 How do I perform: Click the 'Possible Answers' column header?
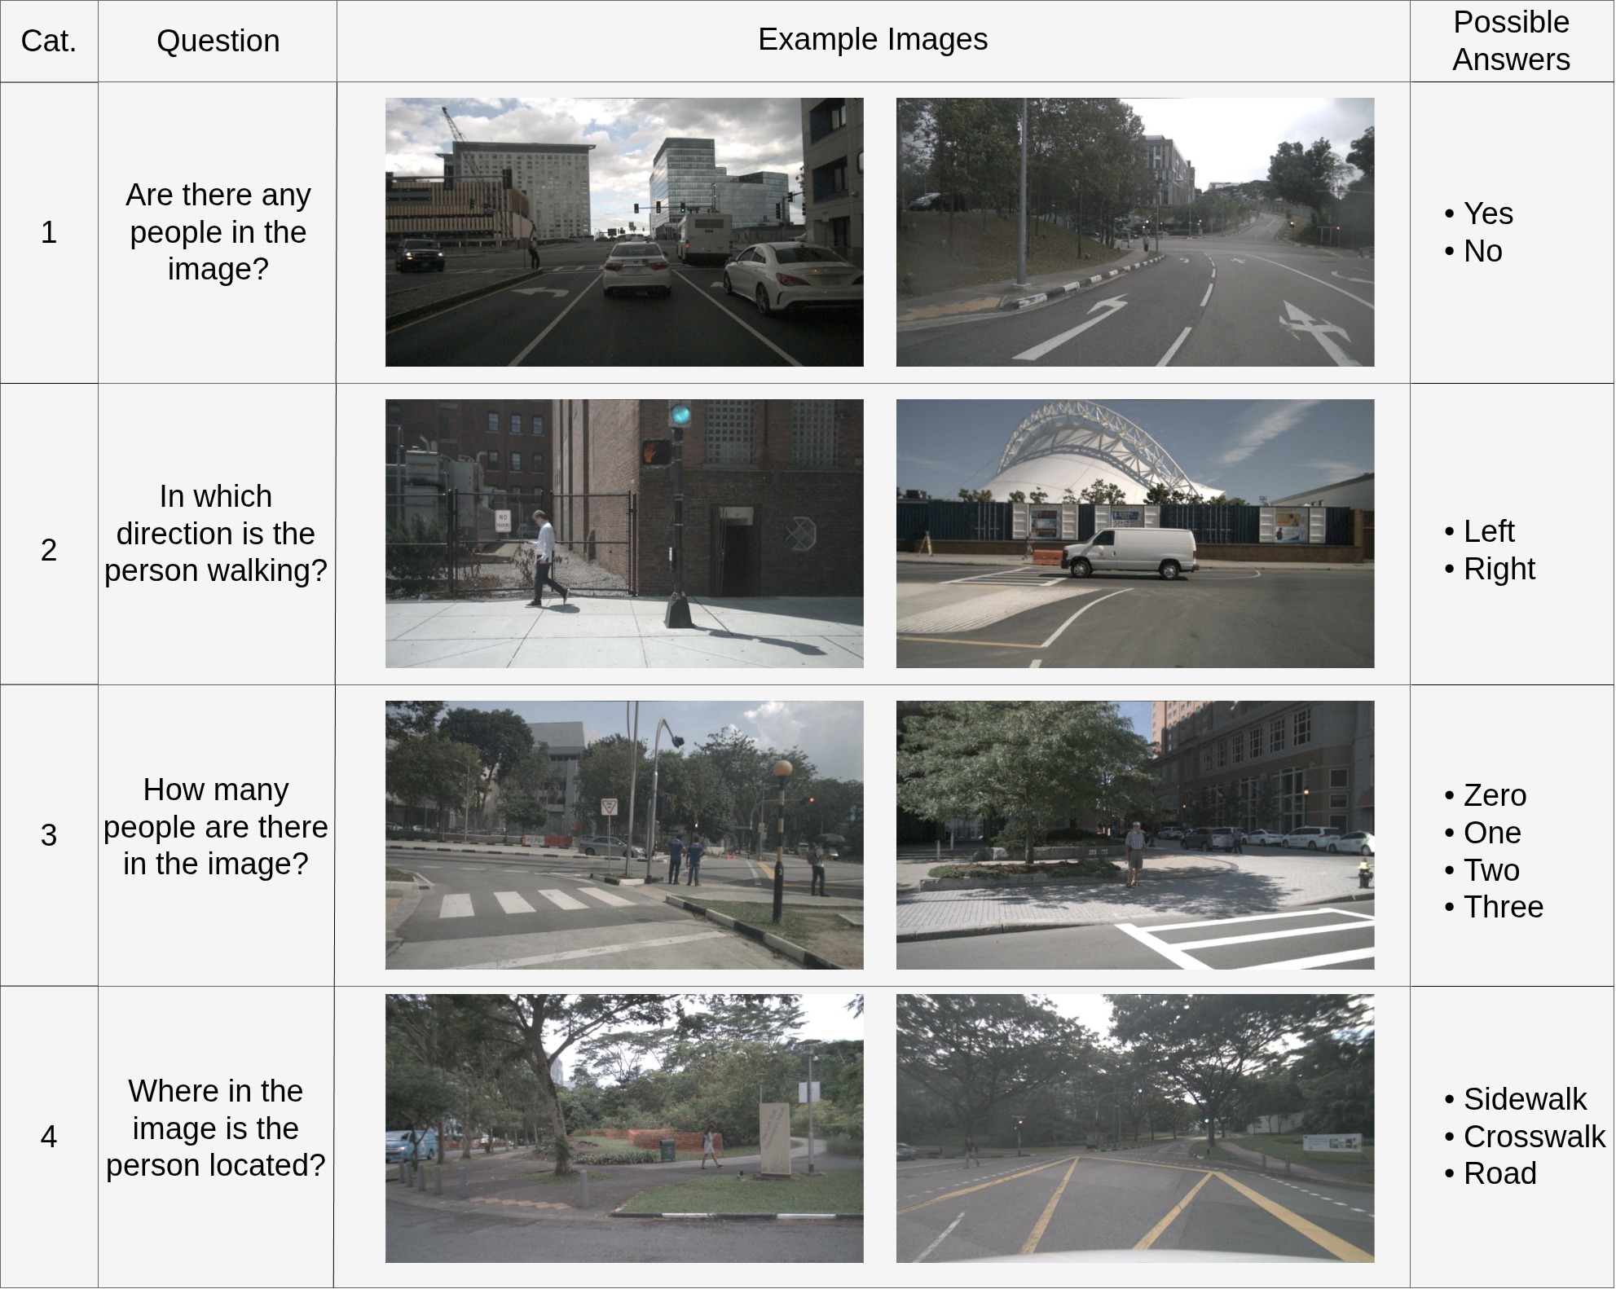tap(1510, 41)
